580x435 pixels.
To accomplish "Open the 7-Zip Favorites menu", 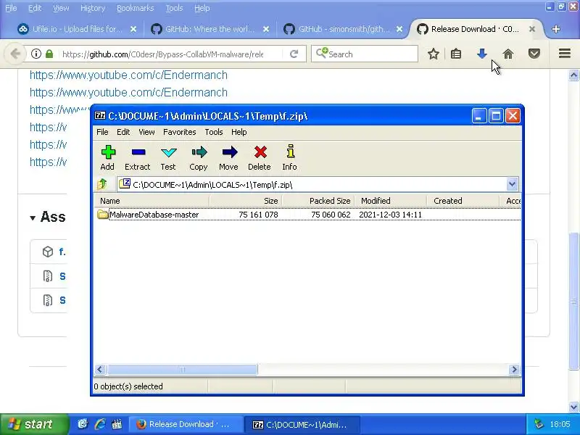I will pos(179,132).
